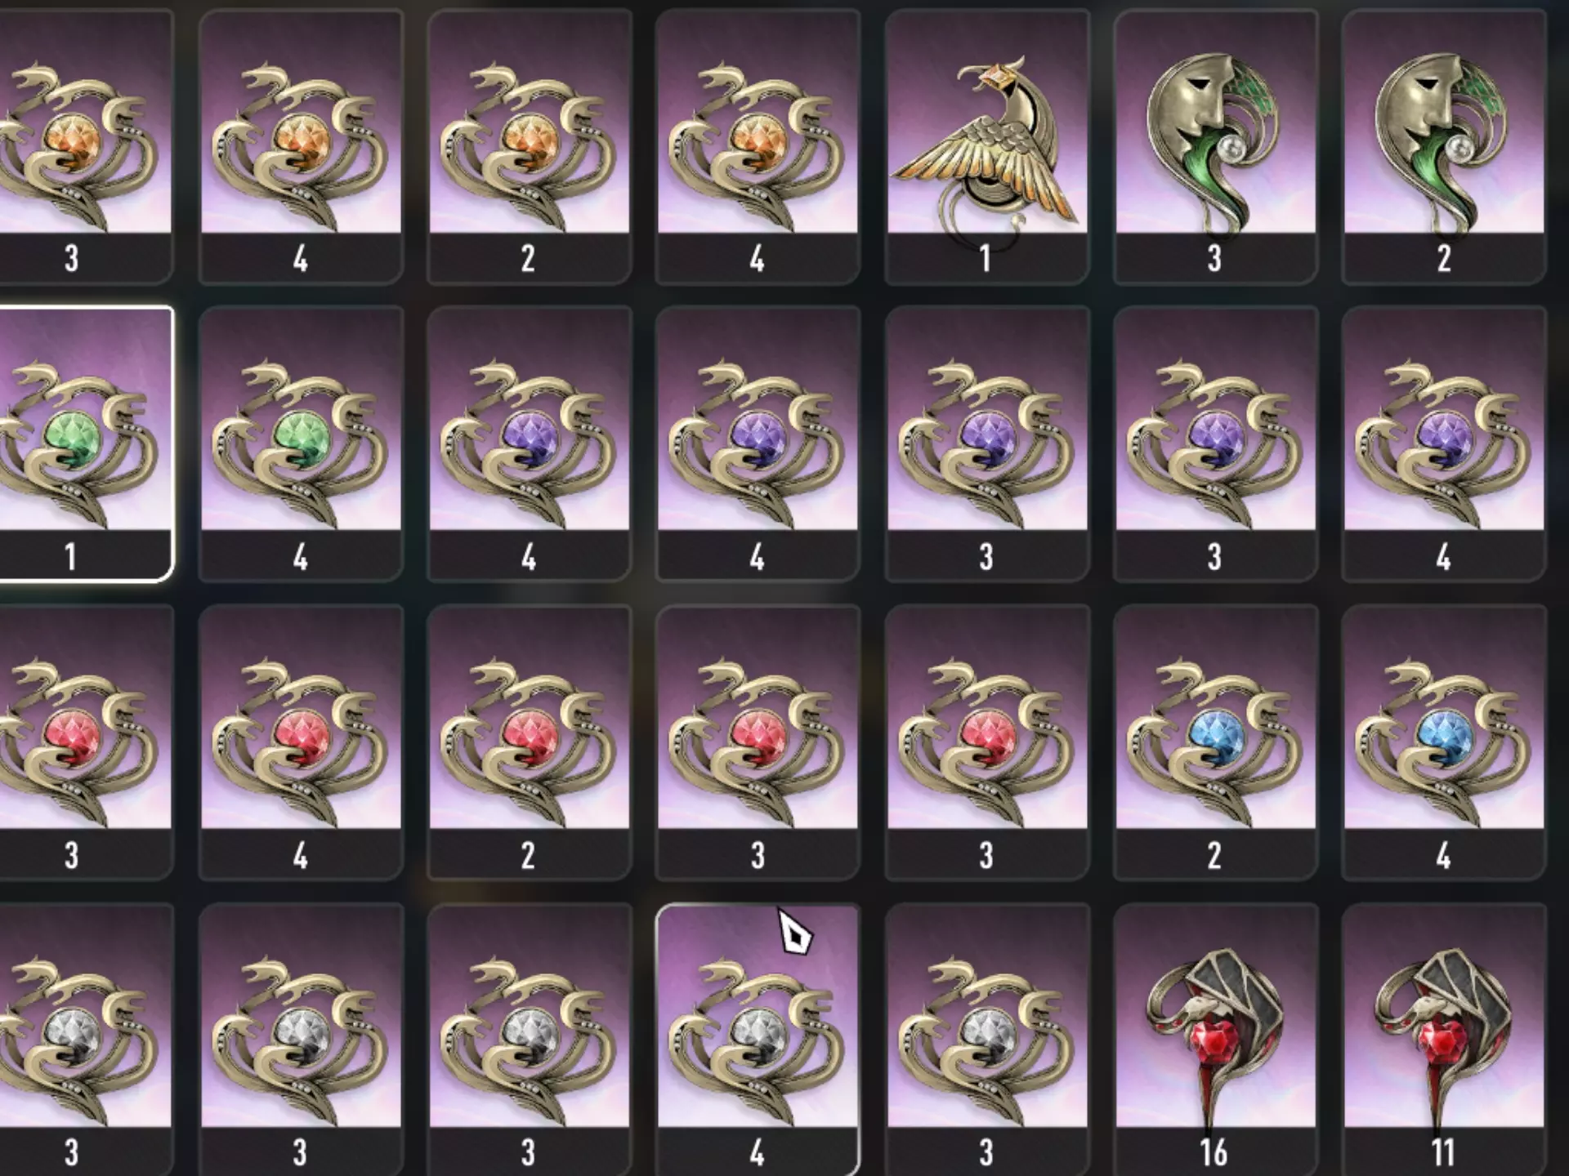Image resolution: width=1569 pixels, height=1176 pixels.
Task: Choose the green gem card showing 4
Action: [x=301, y=444]
